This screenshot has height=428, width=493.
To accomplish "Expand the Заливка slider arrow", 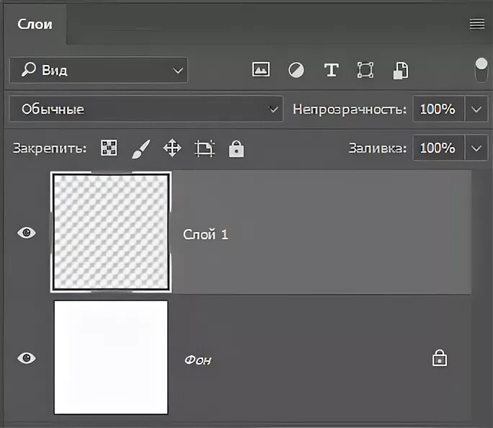I will 476,148.
